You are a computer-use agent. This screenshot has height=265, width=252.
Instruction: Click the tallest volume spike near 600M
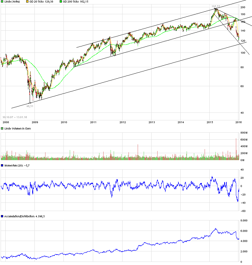click(x=236, y=149)
